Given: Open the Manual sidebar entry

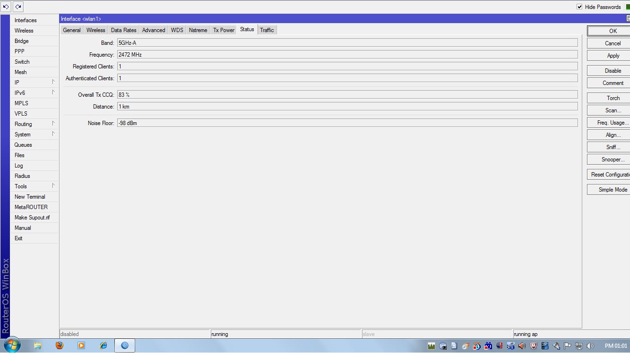Looking at the screenshot, I should 34,228.
